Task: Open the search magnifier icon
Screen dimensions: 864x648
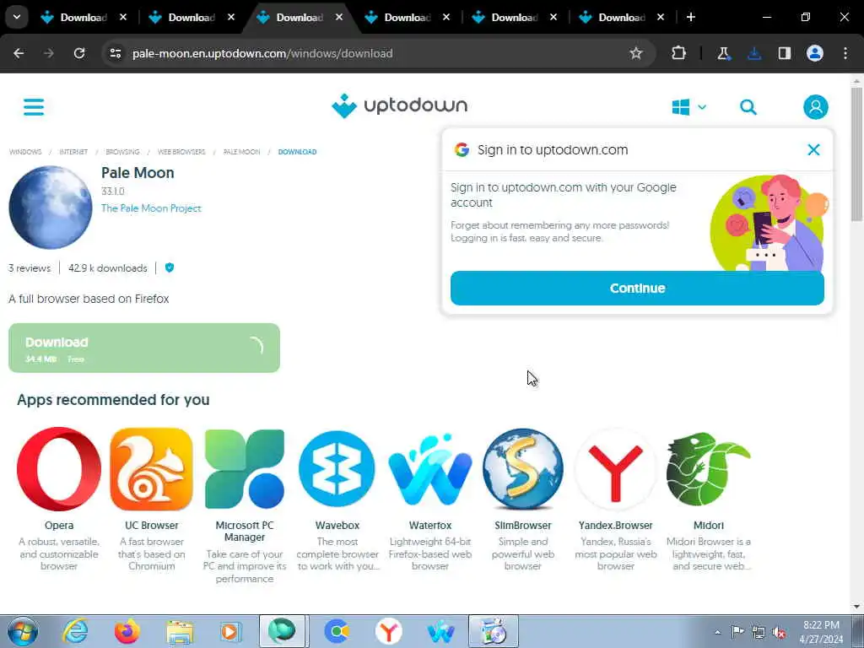Action: tap(748, 107)
